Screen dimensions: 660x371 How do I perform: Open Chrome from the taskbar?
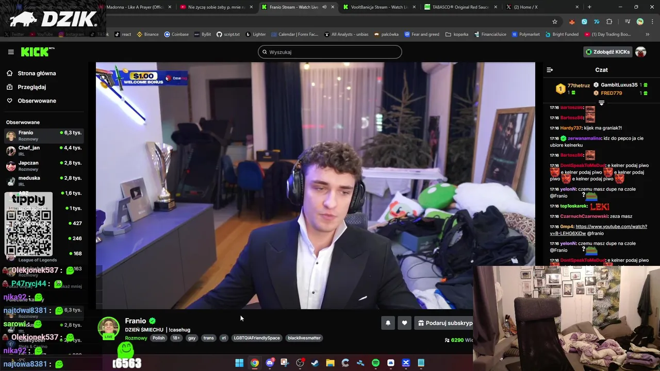[x=255, y=363]
